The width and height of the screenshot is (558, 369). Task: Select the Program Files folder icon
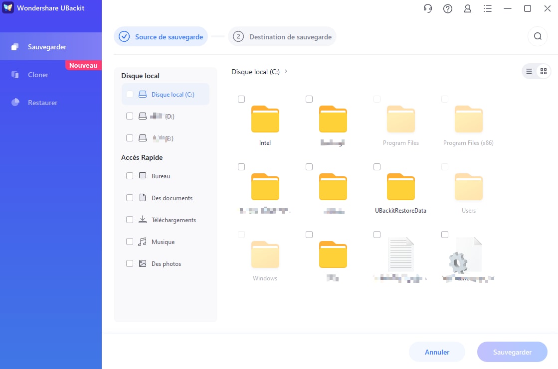pos(401,119)
